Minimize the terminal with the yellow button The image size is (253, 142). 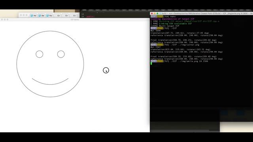(x=155, y=13)
